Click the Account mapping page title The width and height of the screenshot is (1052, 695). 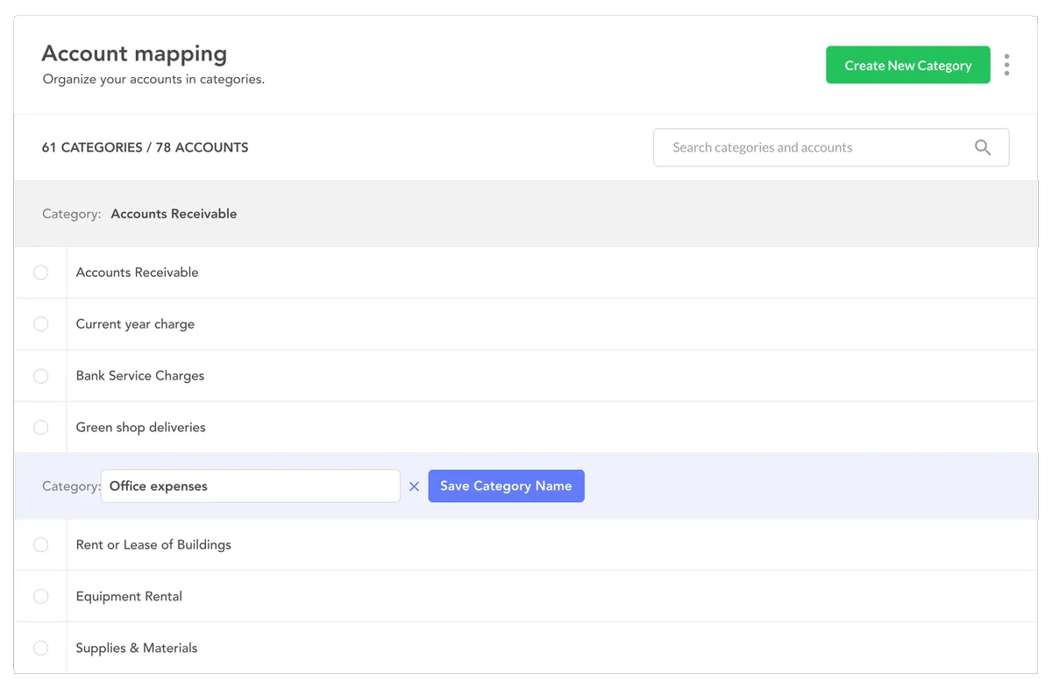pyautogui.click(x=134, y=53)
